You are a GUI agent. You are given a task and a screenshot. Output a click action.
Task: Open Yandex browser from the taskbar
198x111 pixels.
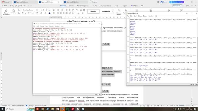[x=58, y=109]
